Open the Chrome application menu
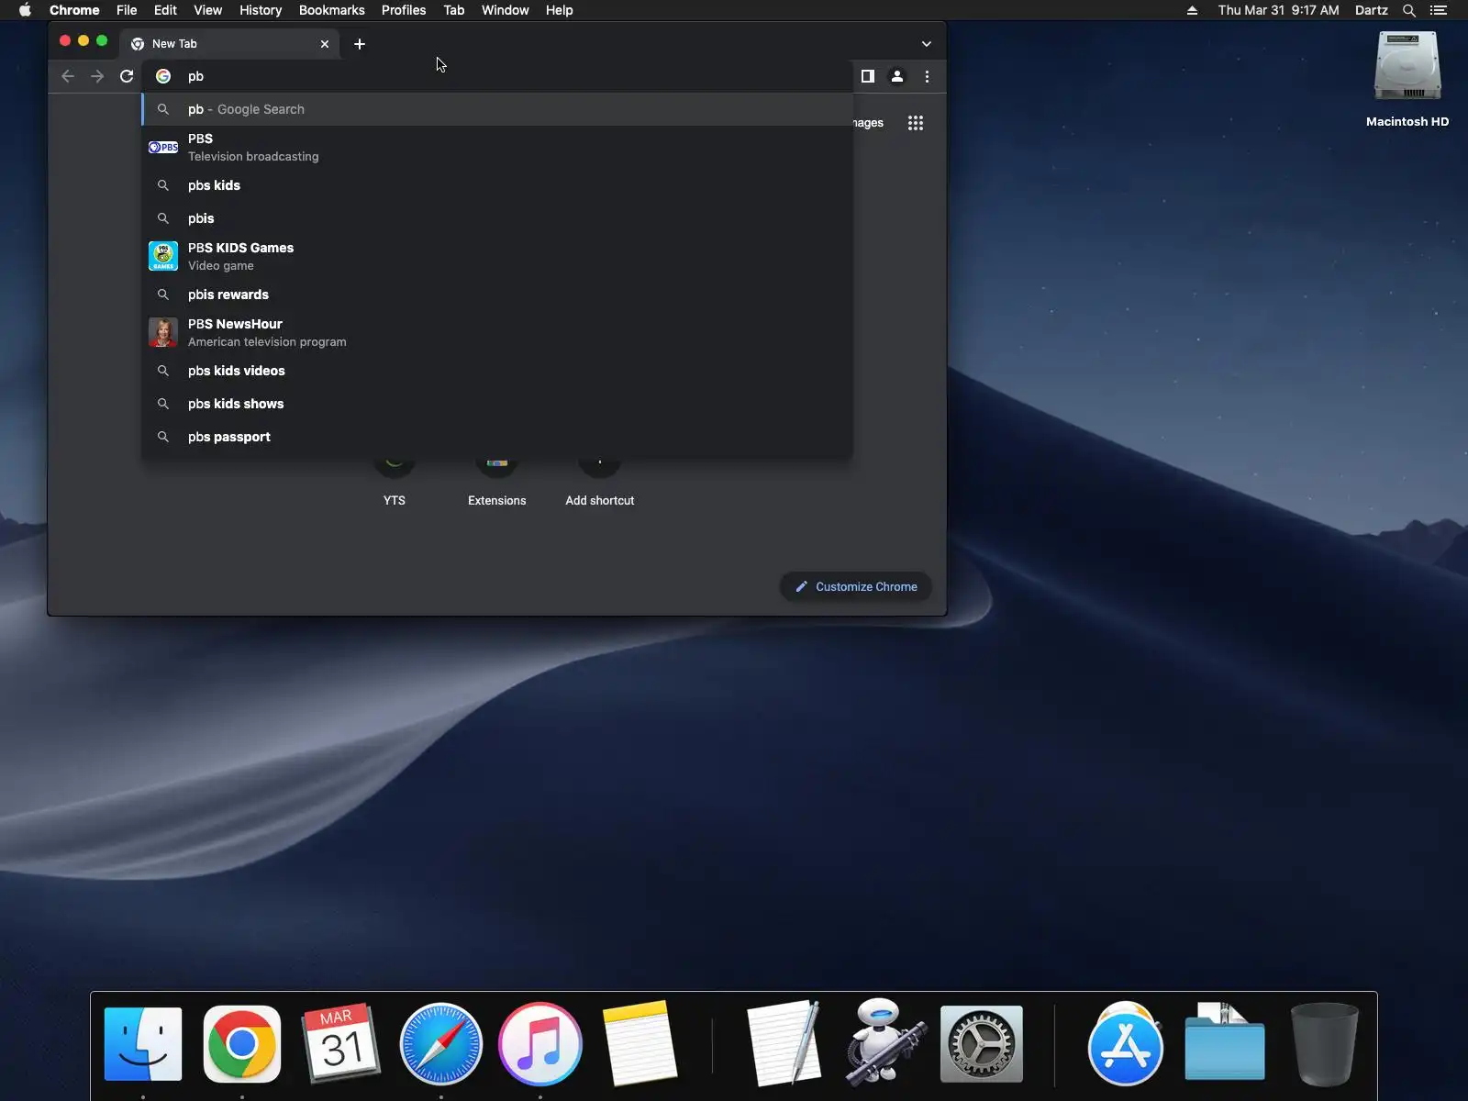The width and height of the screenshot is (1468, 1101). point(74,10)
